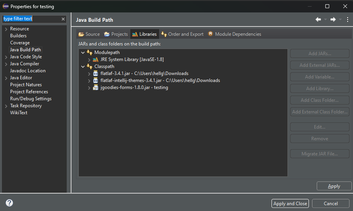
Task: Switch to the Source tab
Action: tap(89, 34)
